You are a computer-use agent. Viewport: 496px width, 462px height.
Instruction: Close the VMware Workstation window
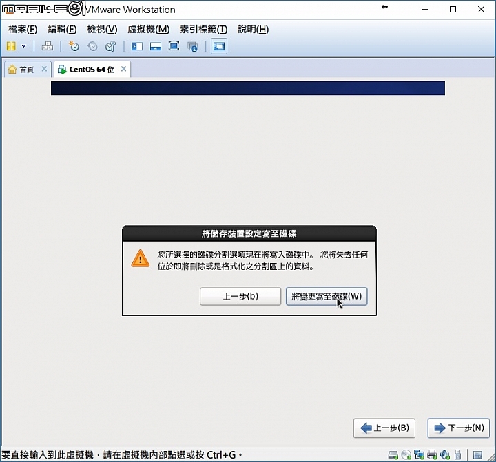[x=481, y=10]
